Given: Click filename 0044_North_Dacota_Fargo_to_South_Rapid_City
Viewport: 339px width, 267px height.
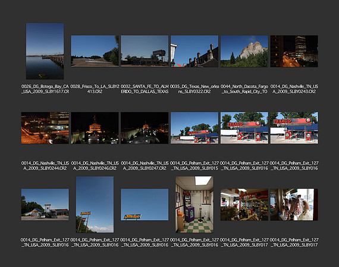Looking at the screenshot, I should 244,89.
